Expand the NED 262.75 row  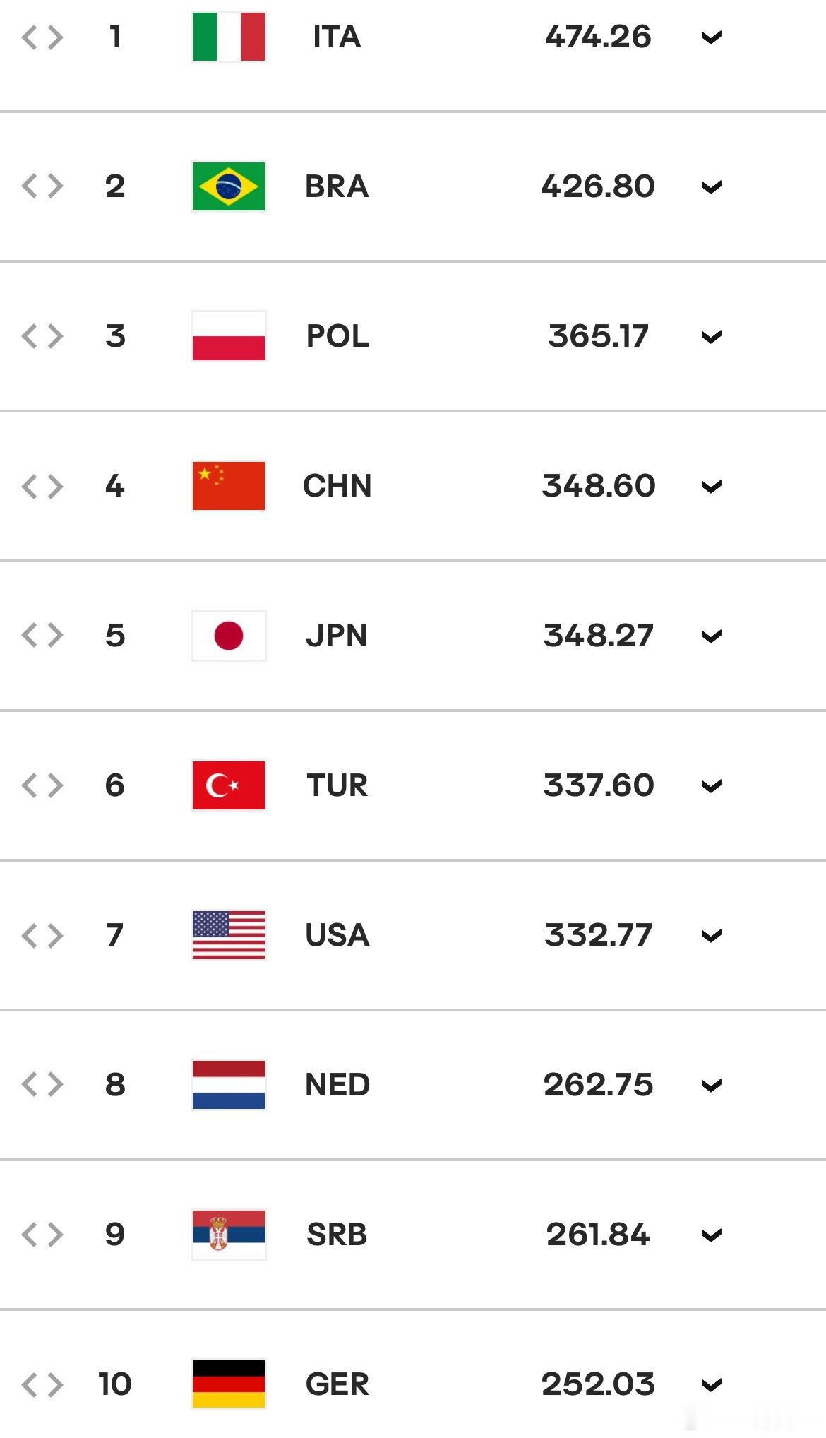coord(712,1086)
